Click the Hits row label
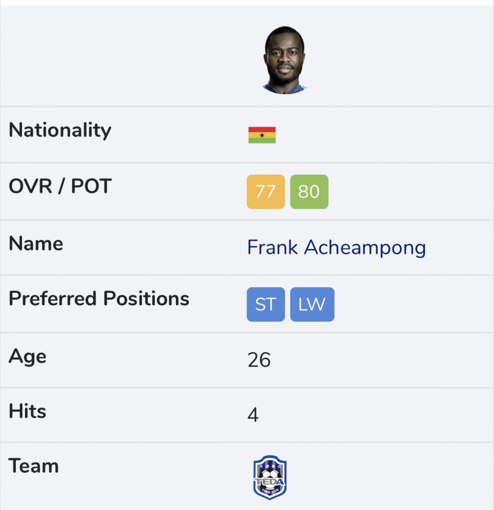Image resolution: width=494 pixels, height=510 pixels. pyautogui.click(x=27, y=411)
